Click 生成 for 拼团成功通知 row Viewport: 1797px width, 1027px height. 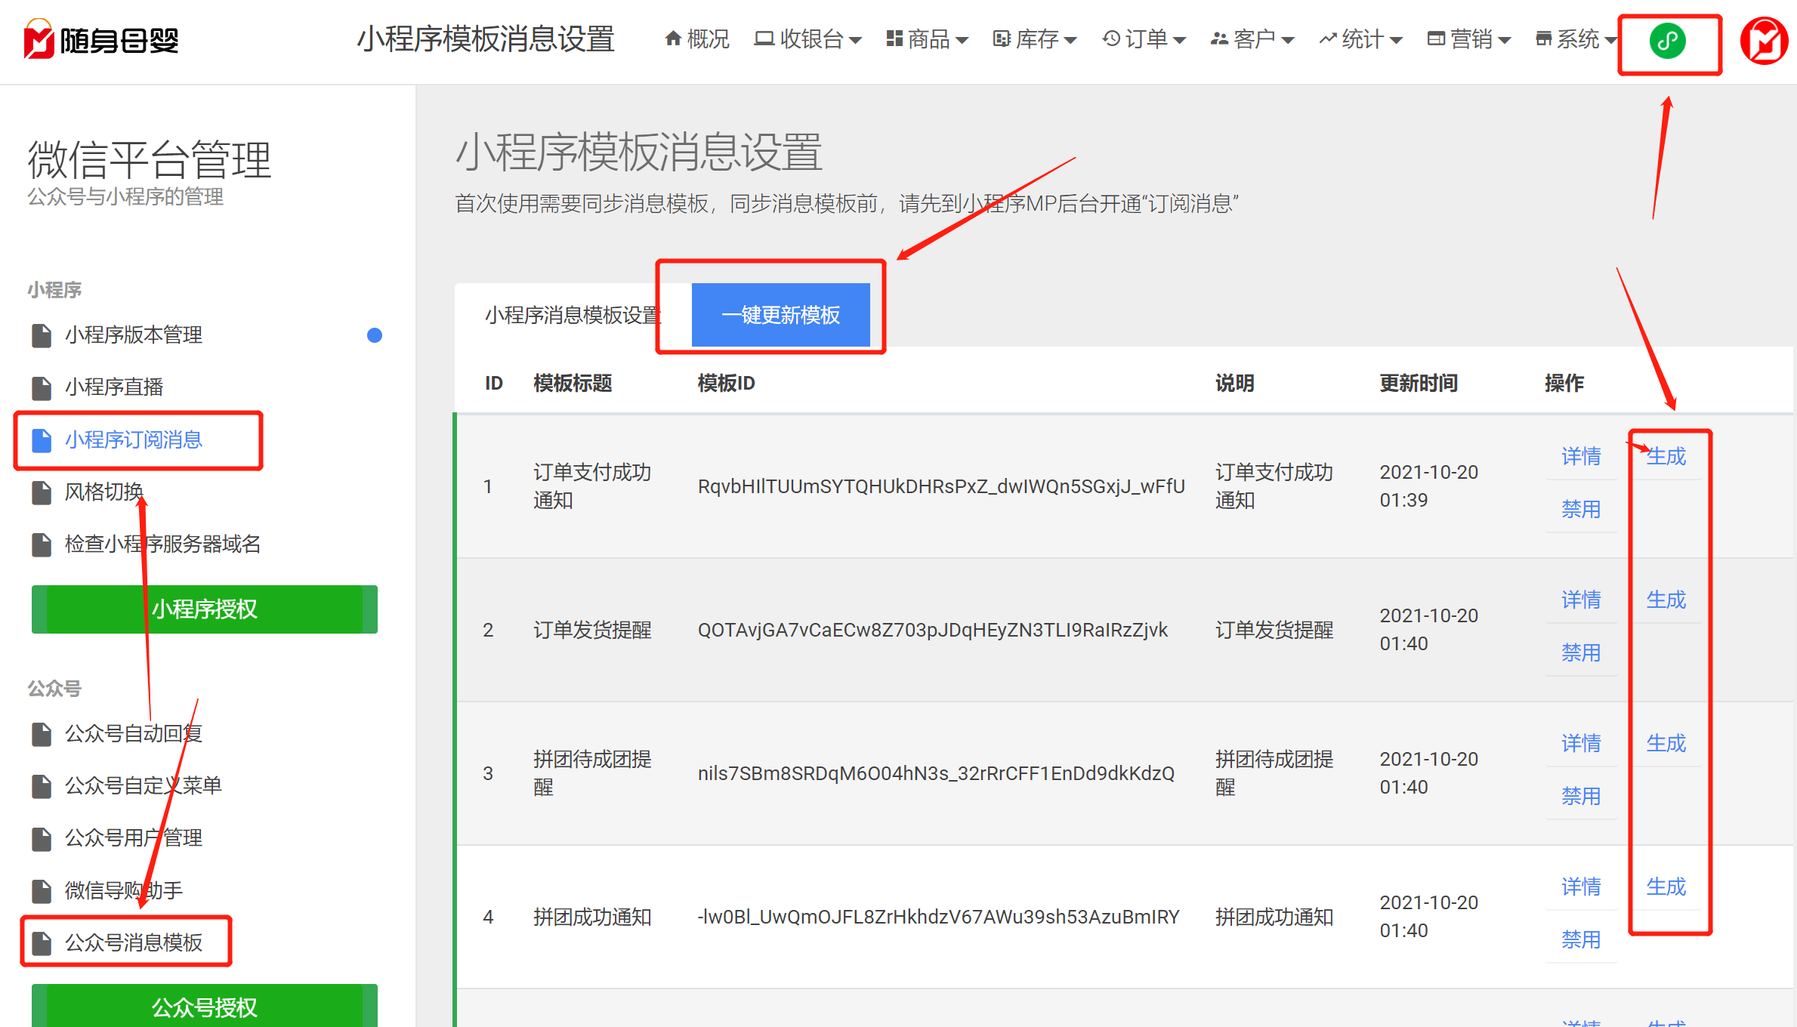tap(1666, 887)
